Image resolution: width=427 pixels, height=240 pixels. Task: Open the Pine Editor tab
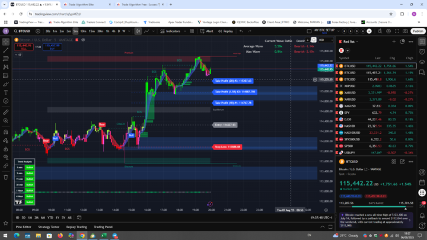click(x=23, y=227)
